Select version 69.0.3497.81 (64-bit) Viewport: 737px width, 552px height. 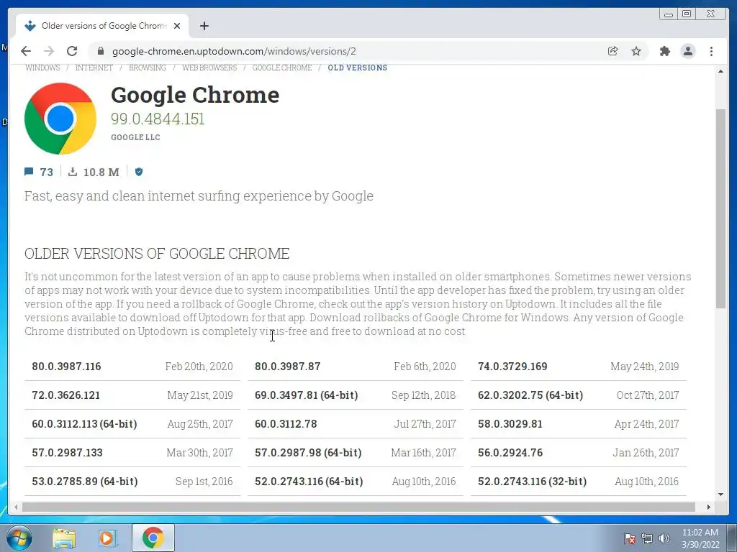click(x=307, y=395)
